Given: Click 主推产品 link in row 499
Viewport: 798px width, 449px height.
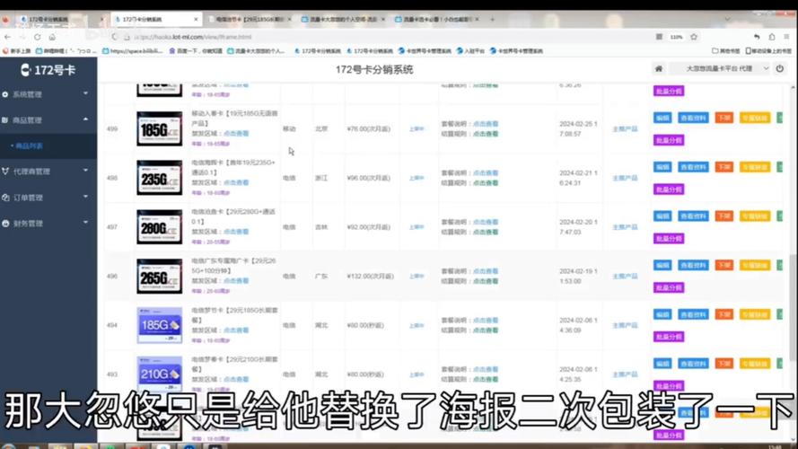Looking at the screenshot, I should (625, 128).
